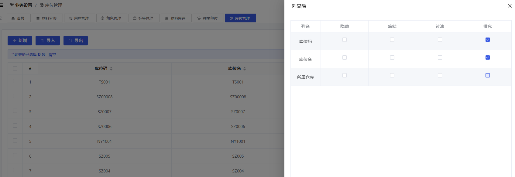Check the row 5 NY1001 checkbox
Viewport: 515px width, 177px height.
tap(15, 140)
